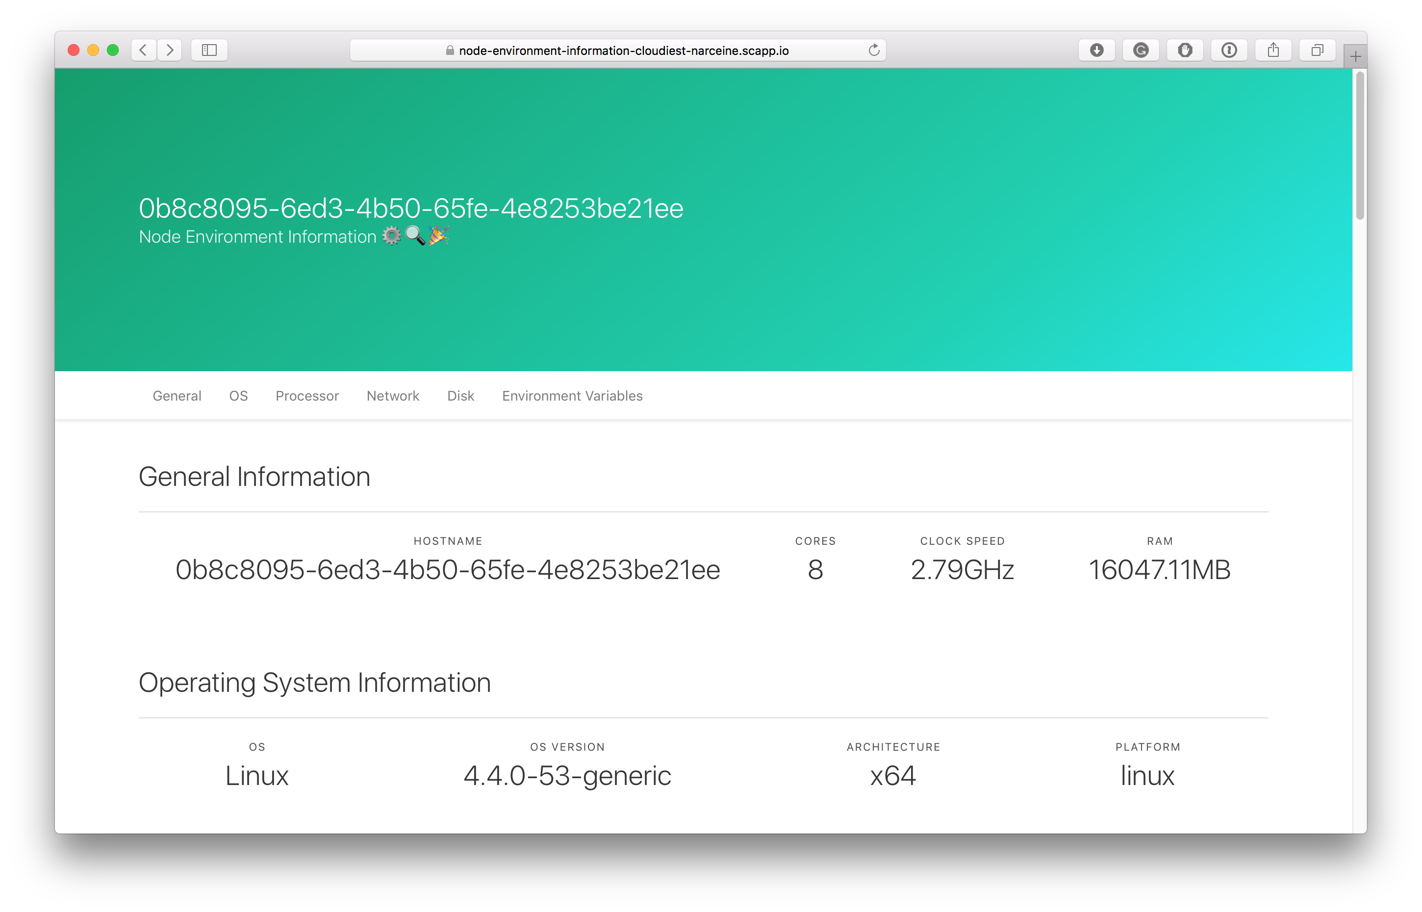Open a new tab with plus
1422x912 pixels.
[1355, 57]
